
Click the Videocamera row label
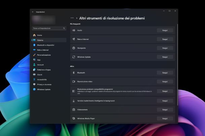(82, 110)
